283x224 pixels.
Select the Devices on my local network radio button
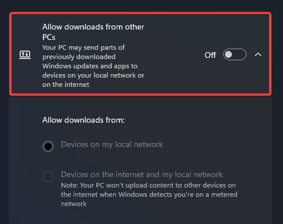pos(48,146)
